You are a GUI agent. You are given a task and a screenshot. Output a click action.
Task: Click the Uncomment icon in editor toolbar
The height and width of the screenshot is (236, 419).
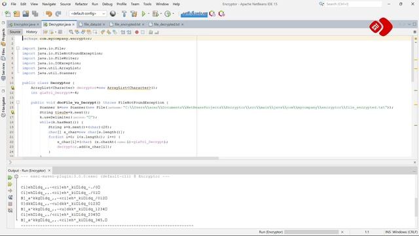click(x=156, y=32)
